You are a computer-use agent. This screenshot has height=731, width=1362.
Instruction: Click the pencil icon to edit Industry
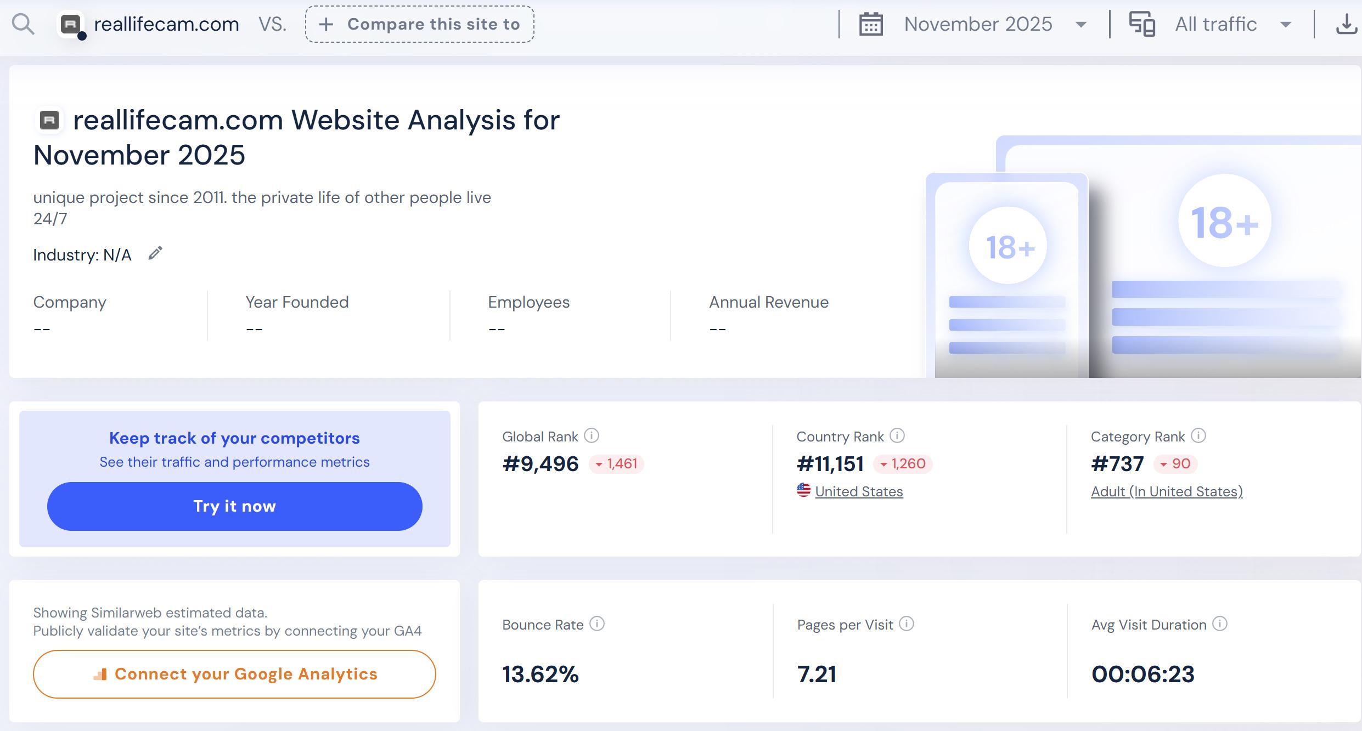[155, 253]
